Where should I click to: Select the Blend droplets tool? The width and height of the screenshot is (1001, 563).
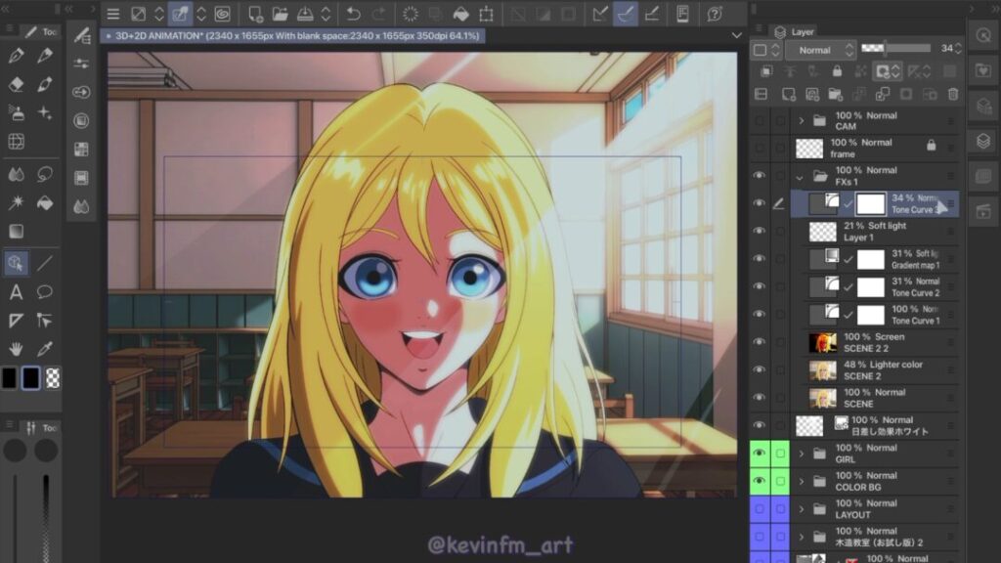pos(16,174)
